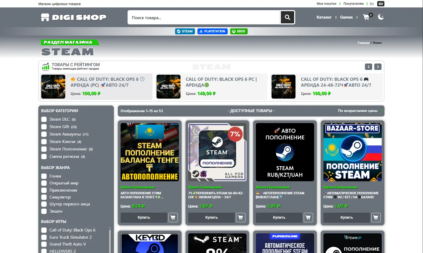Go to the Steam platform tab

185,31
